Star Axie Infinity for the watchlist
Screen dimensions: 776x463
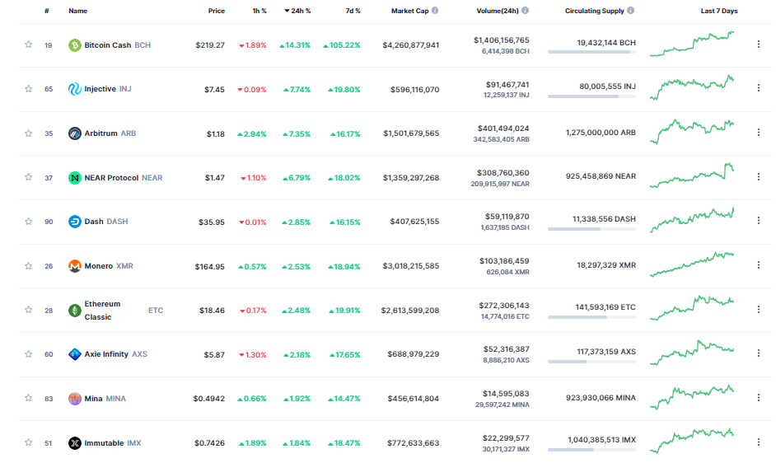click(29, 354)
